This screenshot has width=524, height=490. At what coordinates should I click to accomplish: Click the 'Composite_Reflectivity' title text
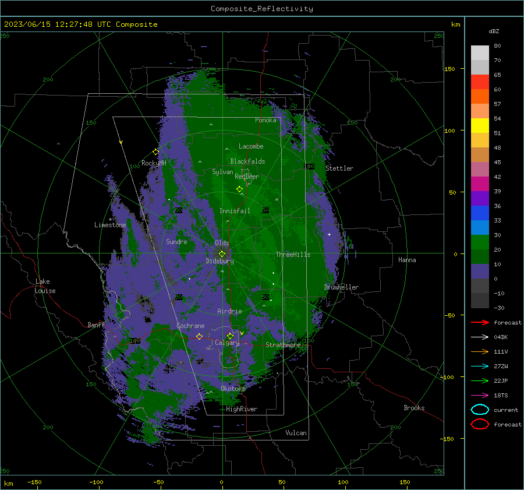[x=262, y=9]
